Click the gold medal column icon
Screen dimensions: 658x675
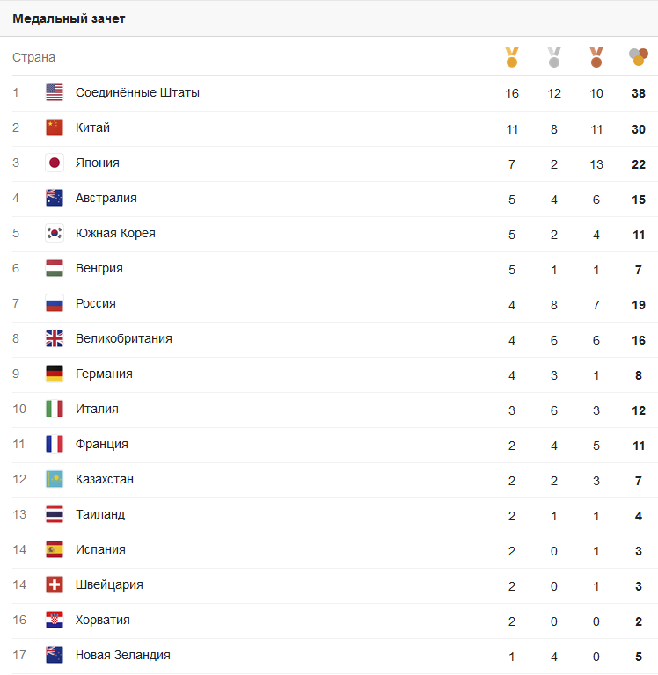click(x=512, y=57)
